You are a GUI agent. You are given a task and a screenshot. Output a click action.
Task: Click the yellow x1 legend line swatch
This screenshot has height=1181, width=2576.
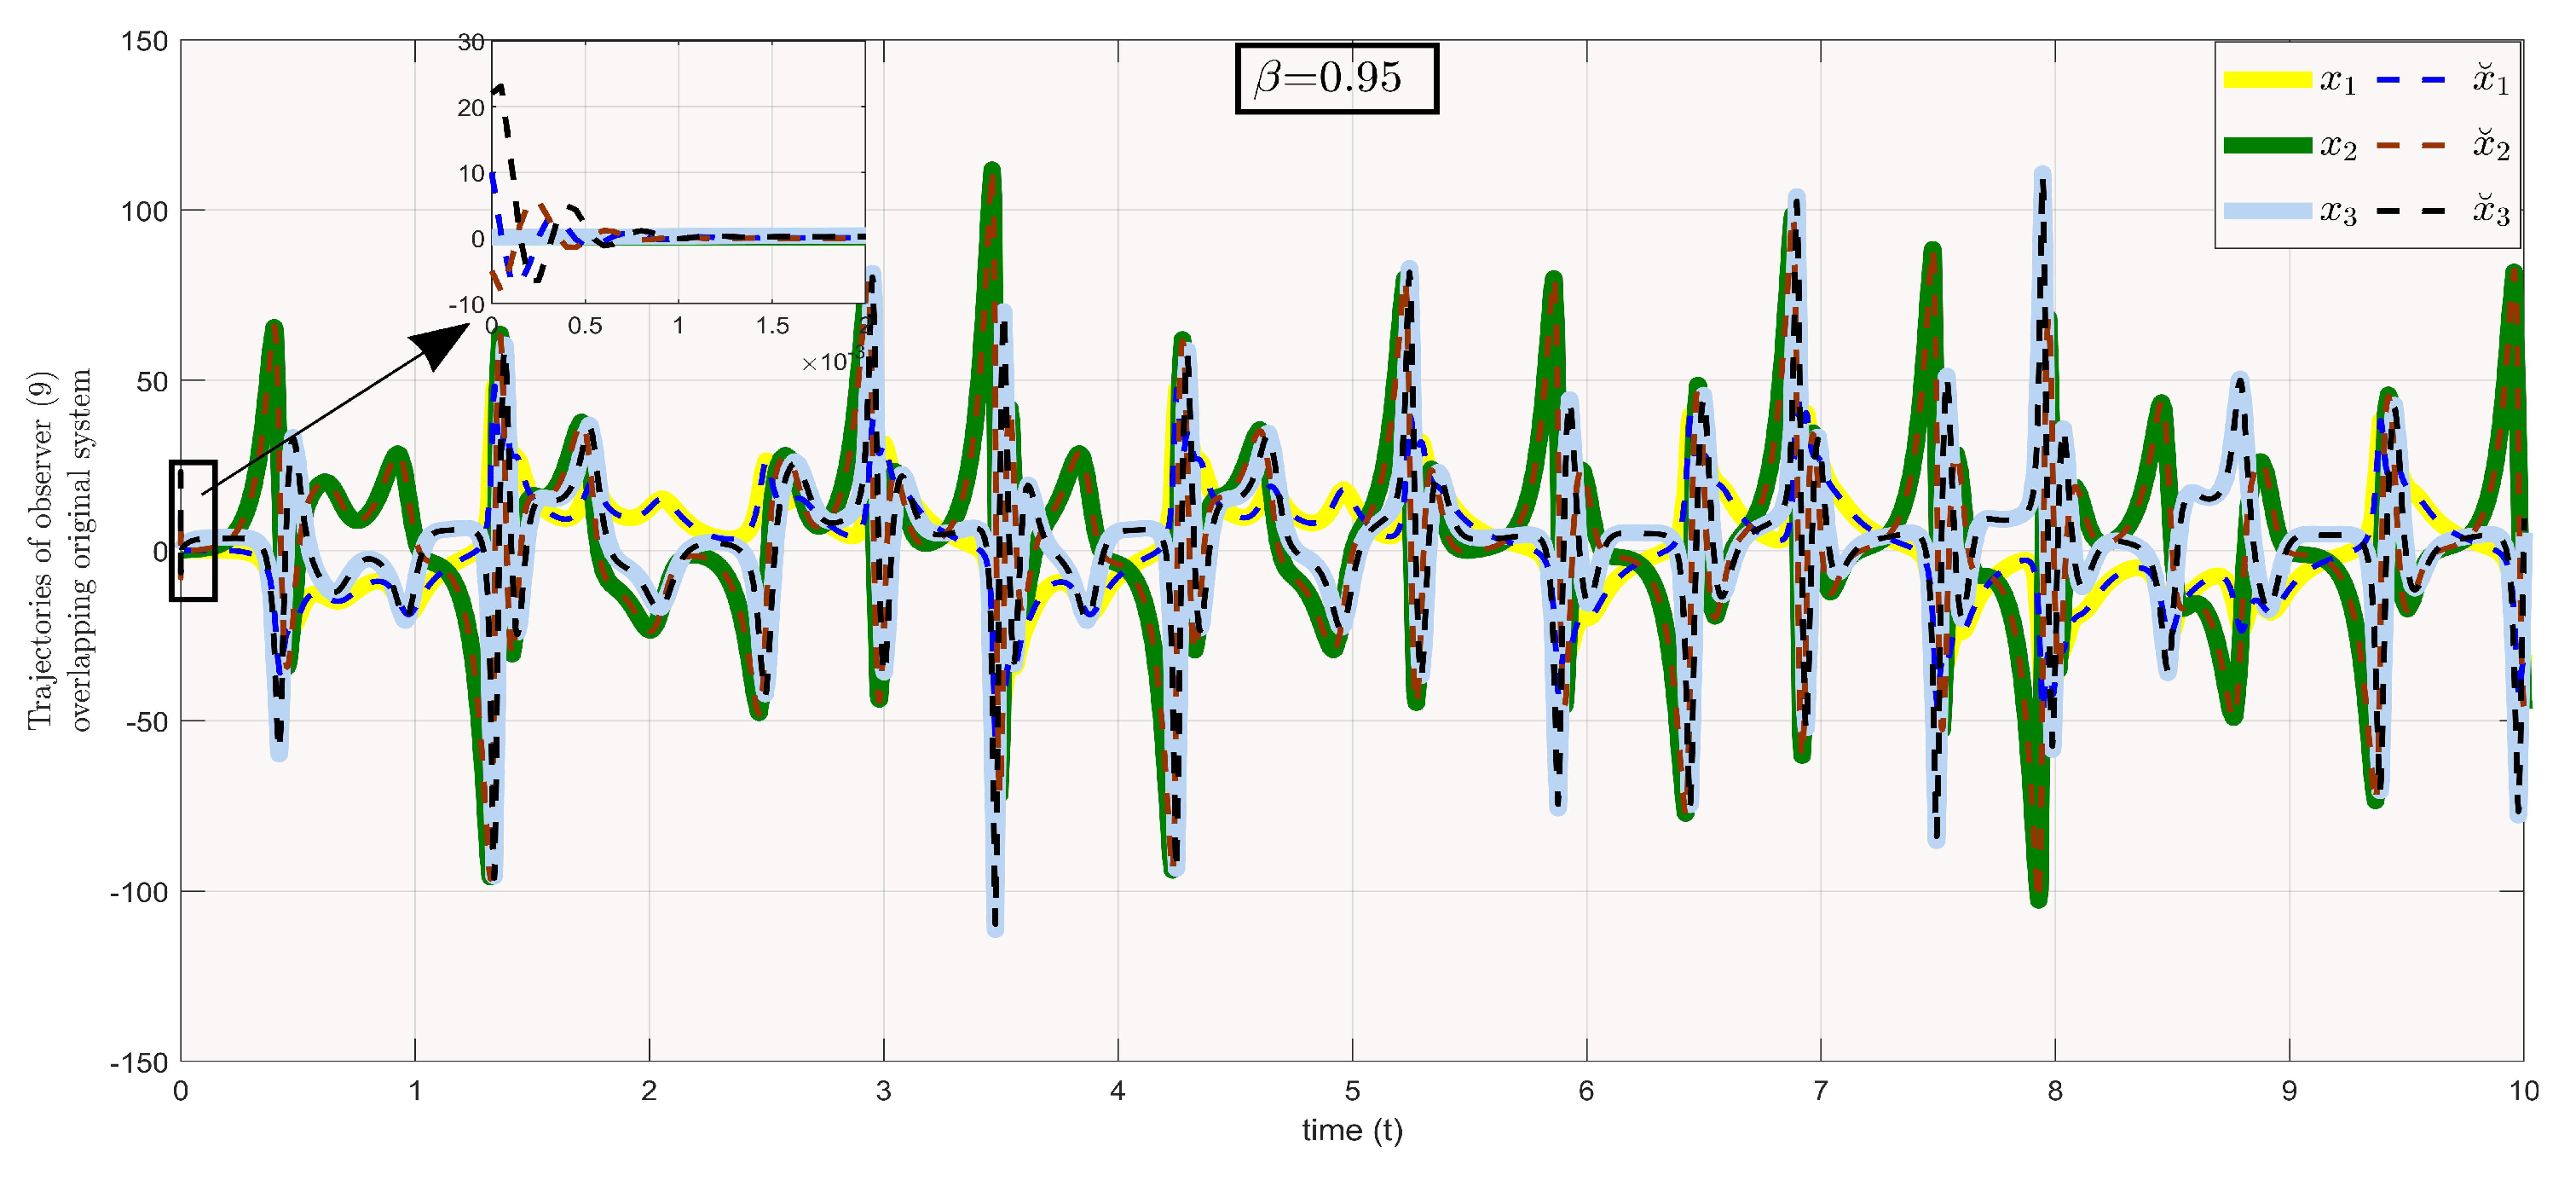point(2267,80)
